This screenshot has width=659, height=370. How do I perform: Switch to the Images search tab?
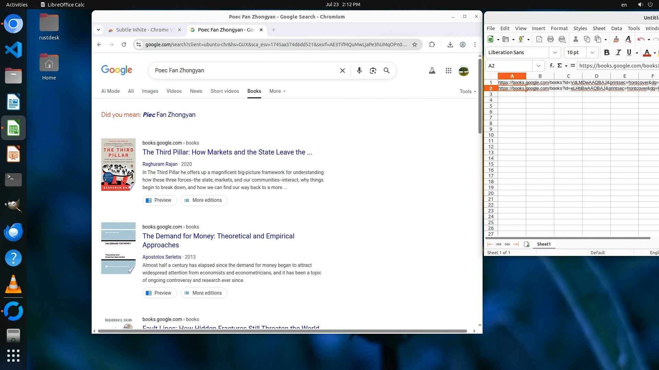click(150, 91)
